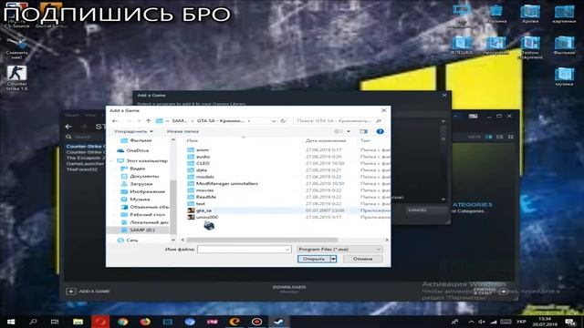Go up one folder level in dialog
The width and height of the screenshot is (584, 328).
(x=148, y=121)
